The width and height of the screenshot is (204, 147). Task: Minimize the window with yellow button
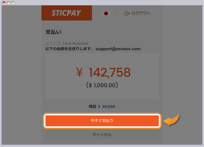tap(8, 3)
